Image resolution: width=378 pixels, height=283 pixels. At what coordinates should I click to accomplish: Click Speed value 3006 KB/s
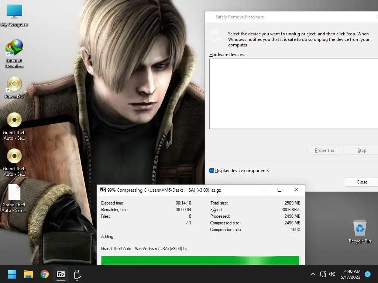(291, 210)
